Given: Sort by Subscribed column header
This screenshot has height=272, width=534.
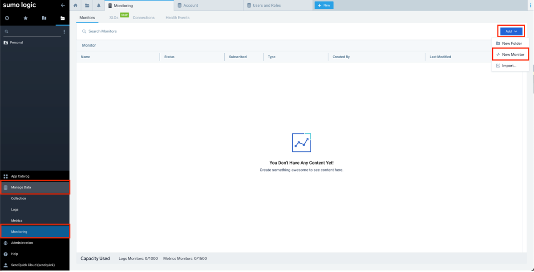Looking at the screenshot, I should tap(238, 57).
